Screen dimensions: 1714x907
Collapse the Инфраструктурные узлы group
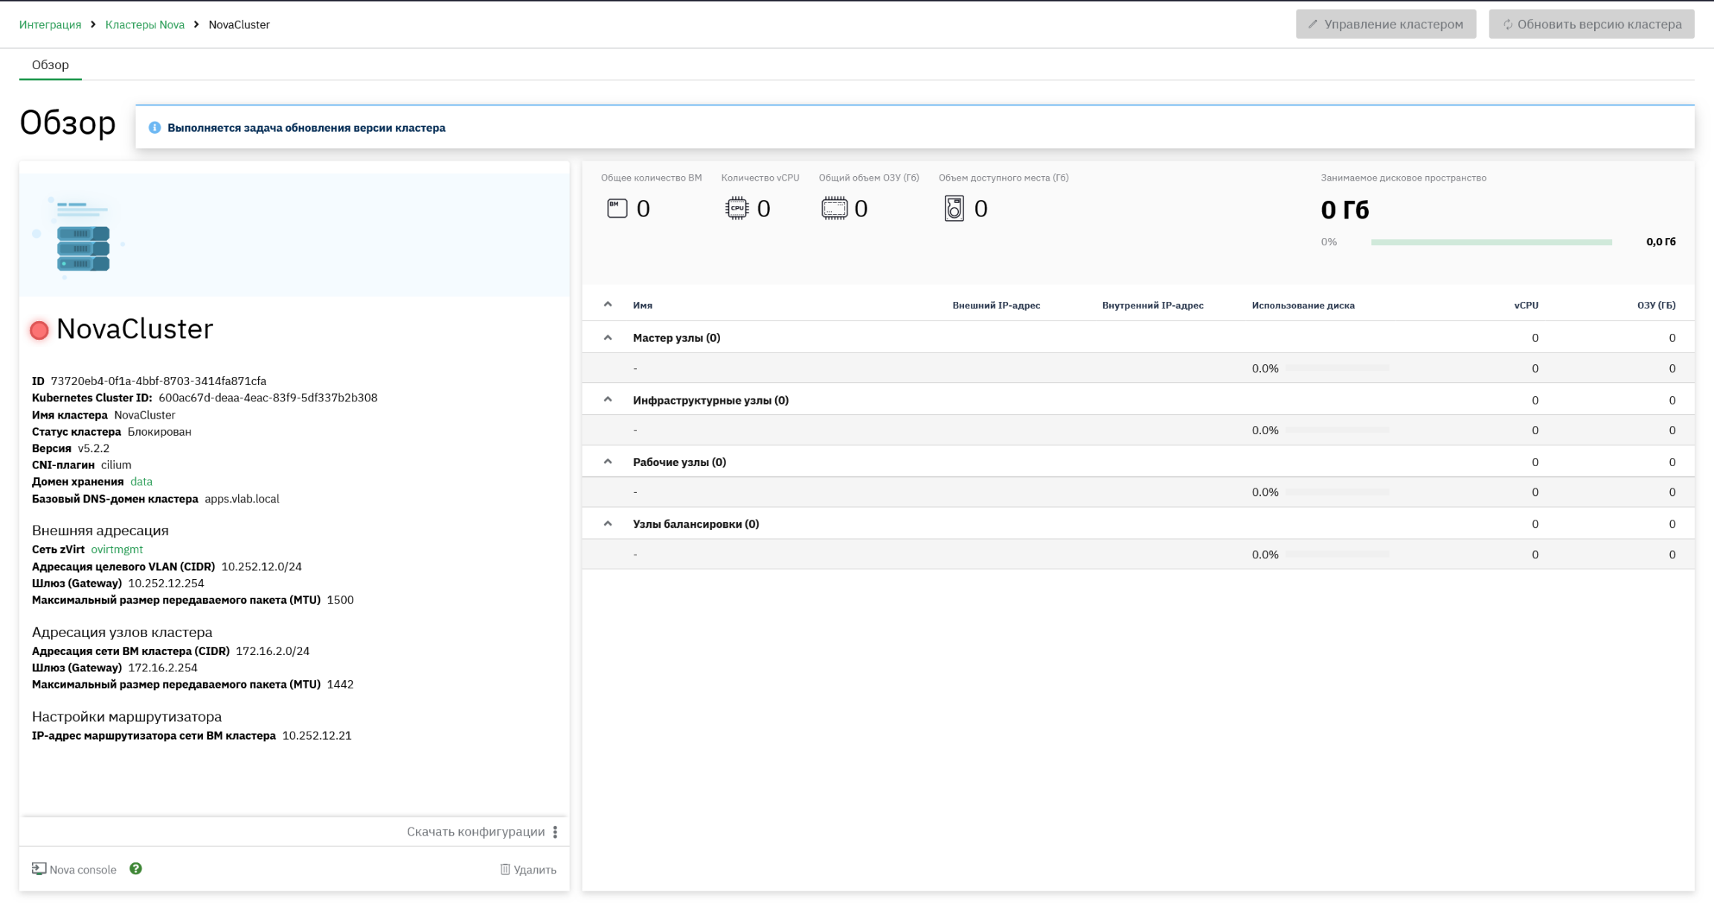click(608, 400)
